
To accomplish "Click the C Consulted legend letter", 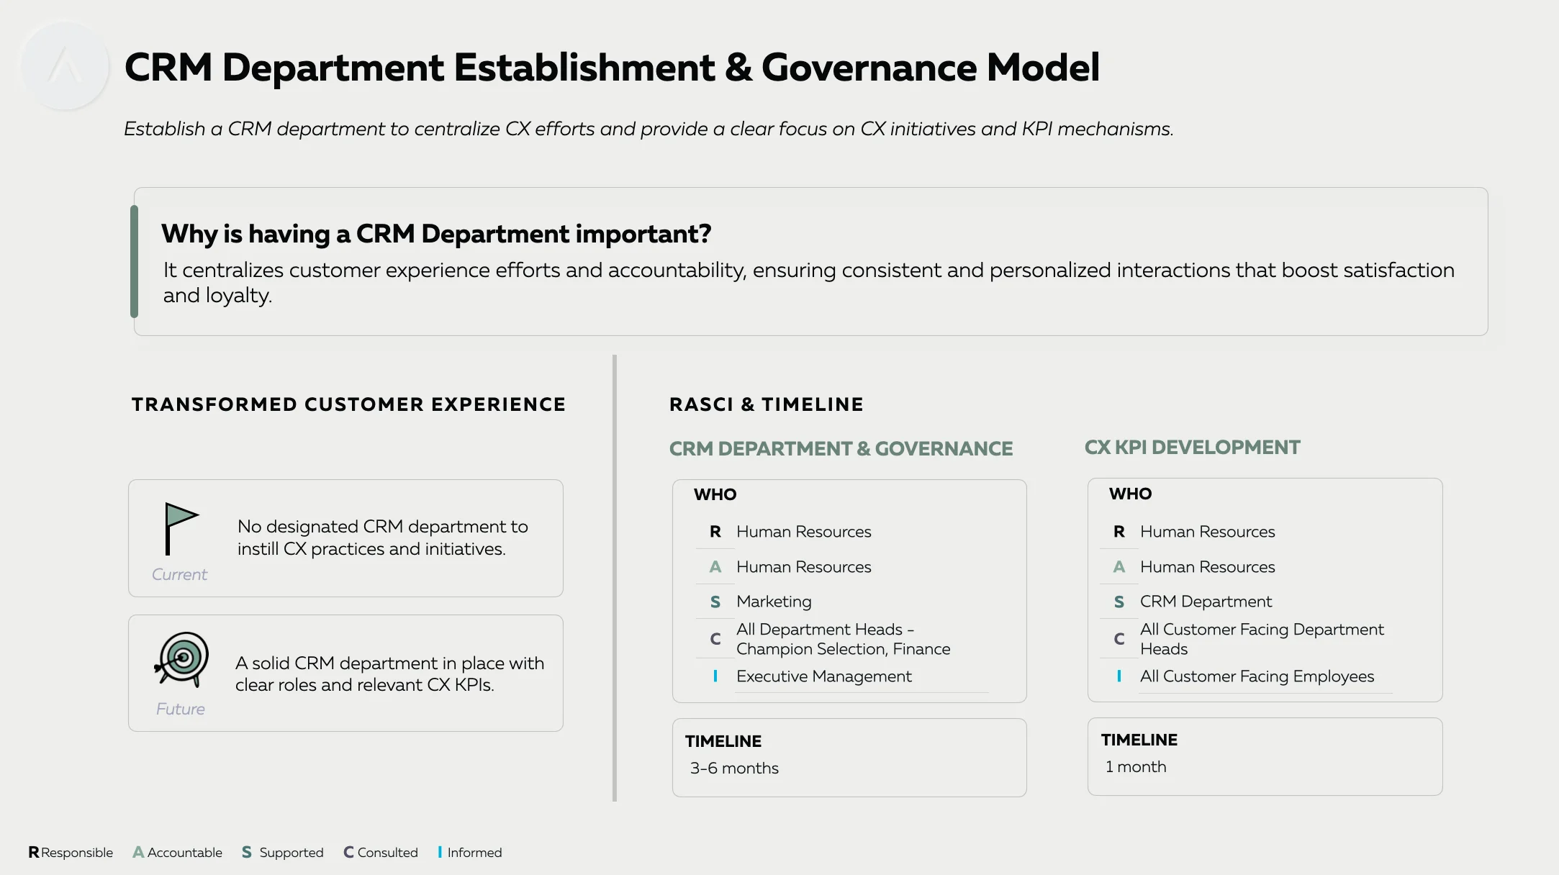I will click(348, 852).
